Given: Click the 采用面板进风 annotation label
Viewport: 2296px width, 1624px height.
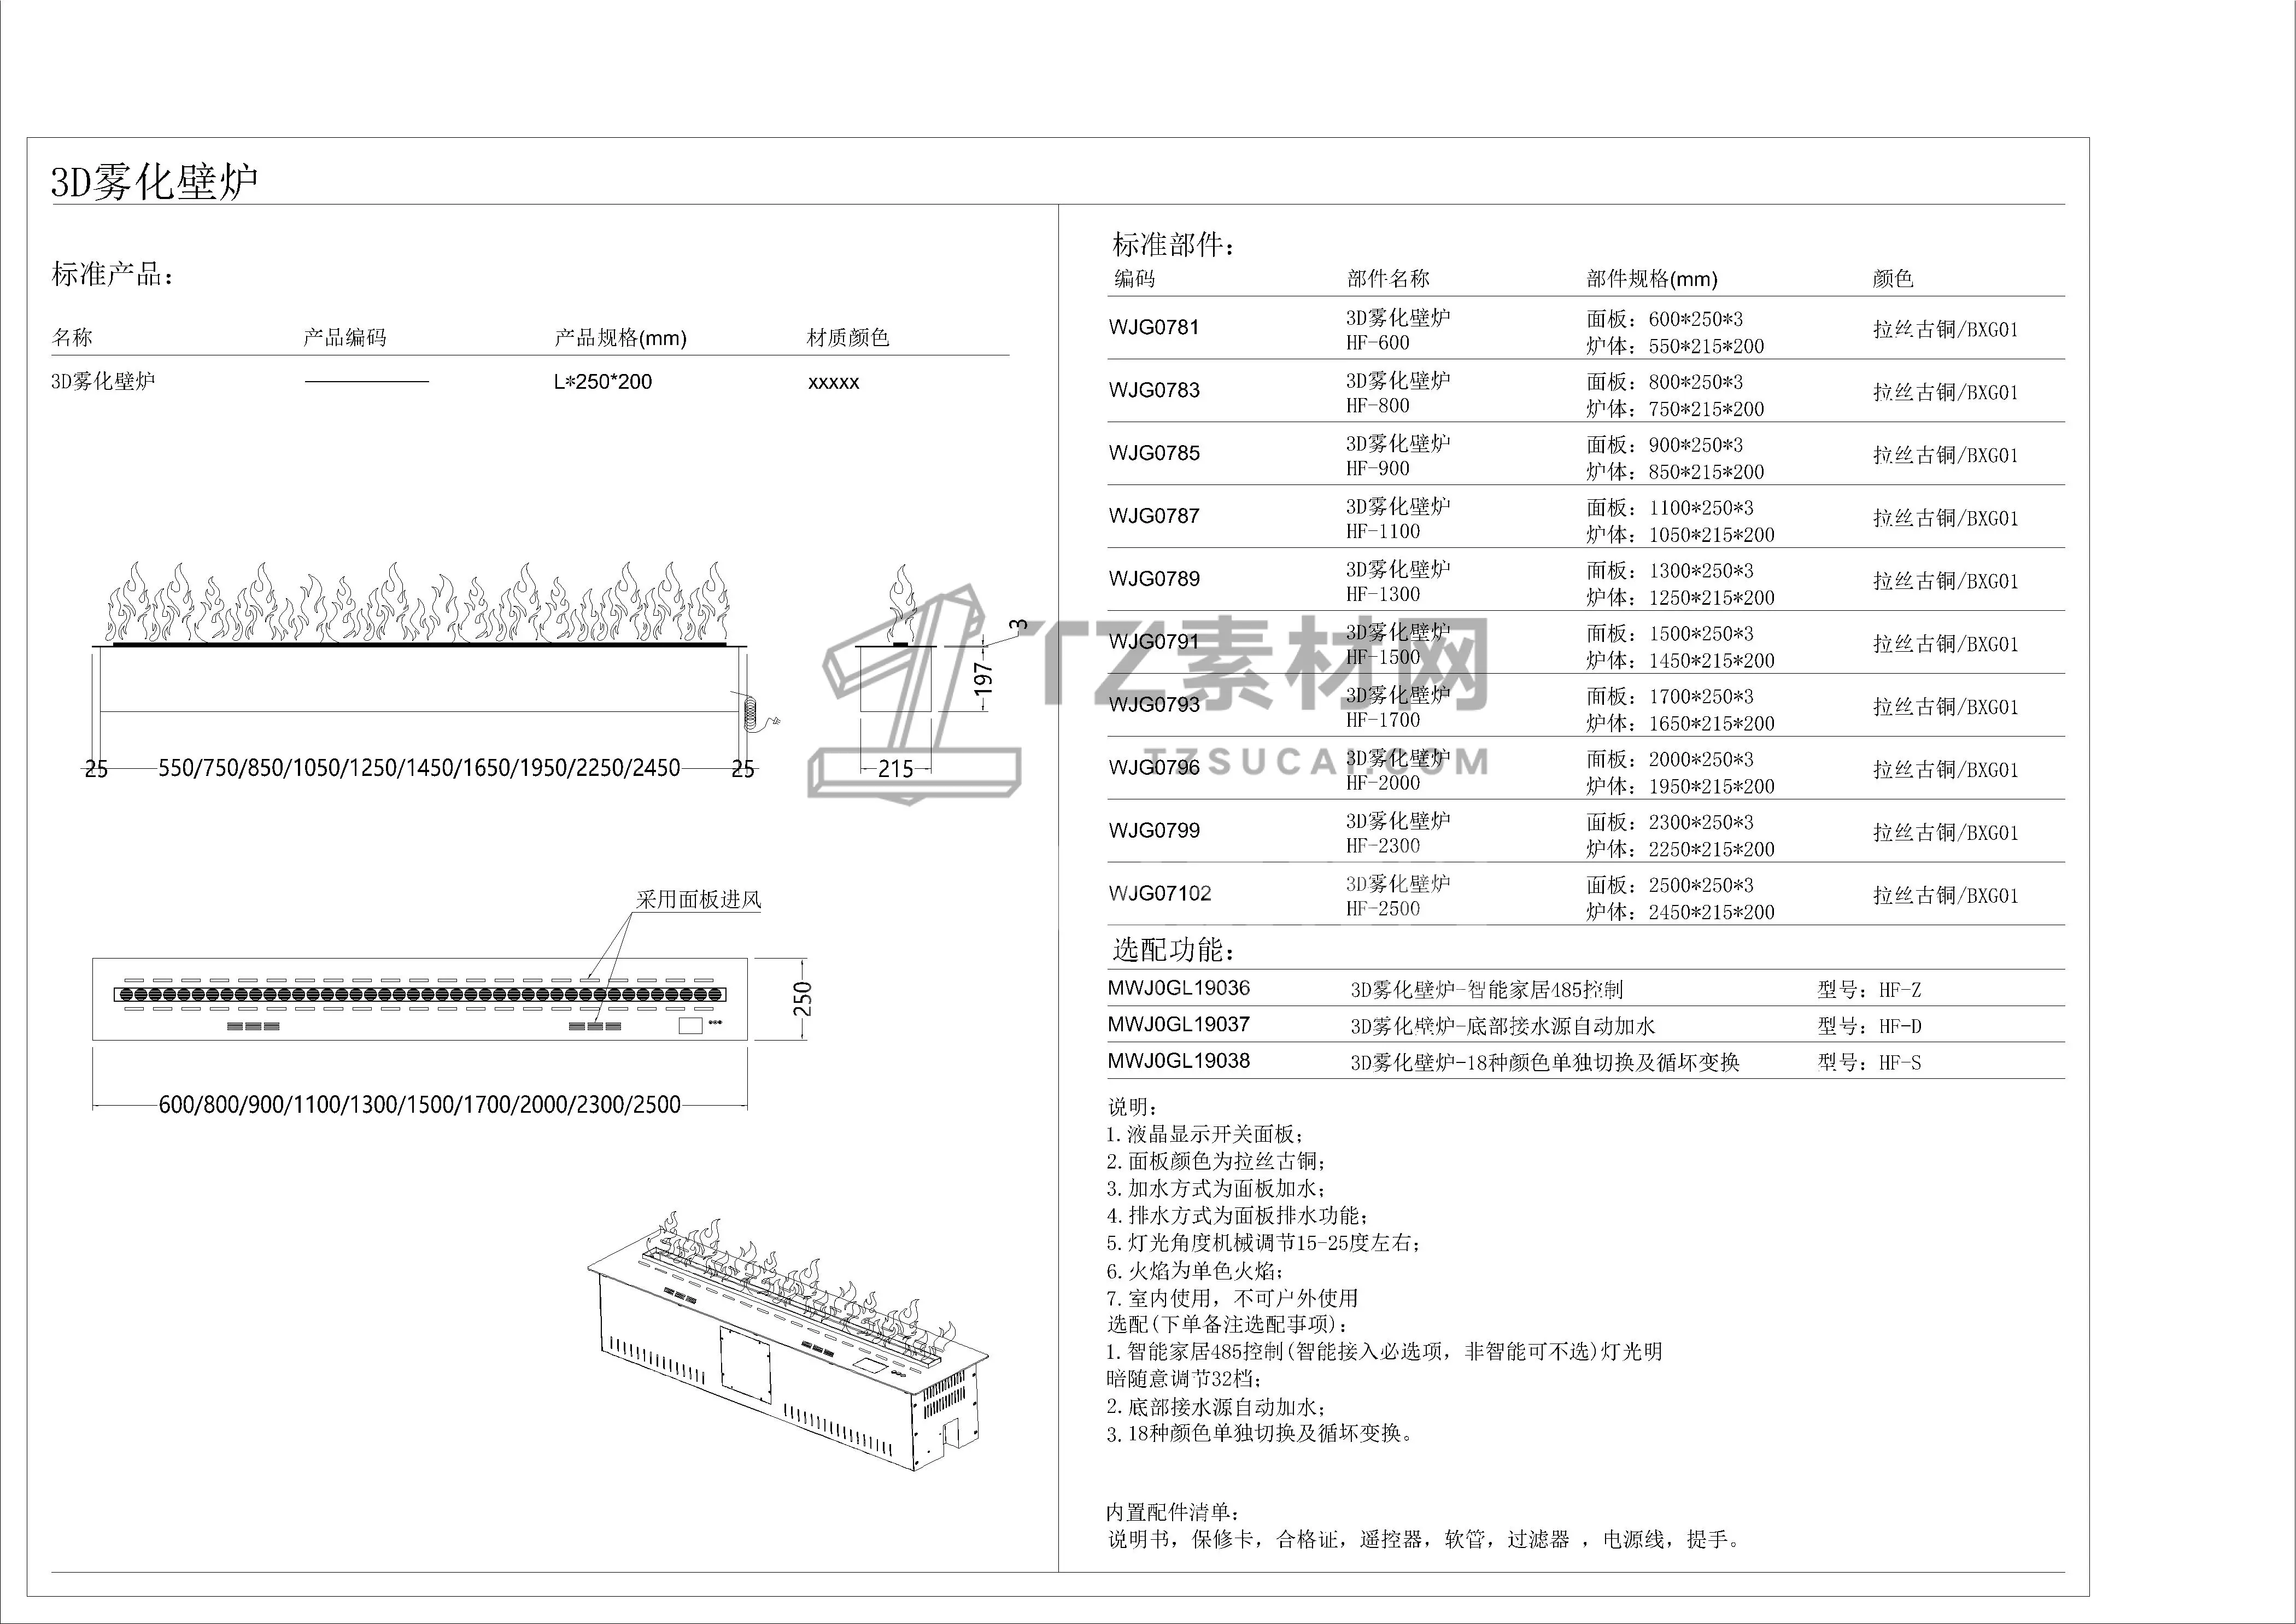Looking at the screenshot, I should (x=698, y=899).
